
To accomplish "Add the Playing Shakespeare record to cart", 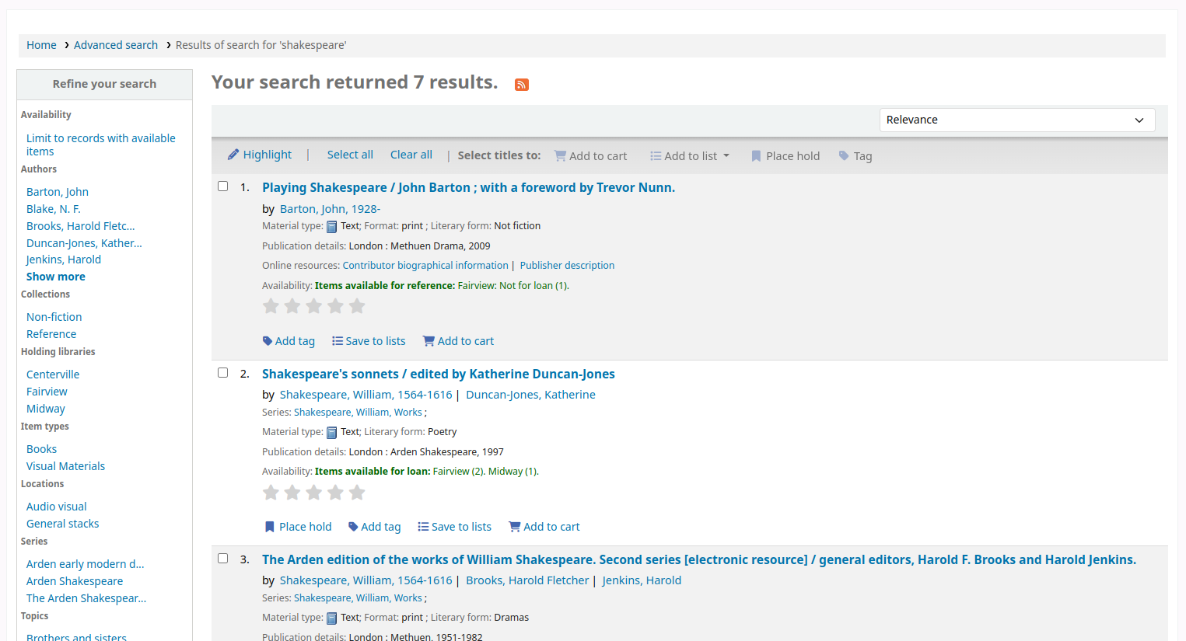I will [x=458, y=340].
